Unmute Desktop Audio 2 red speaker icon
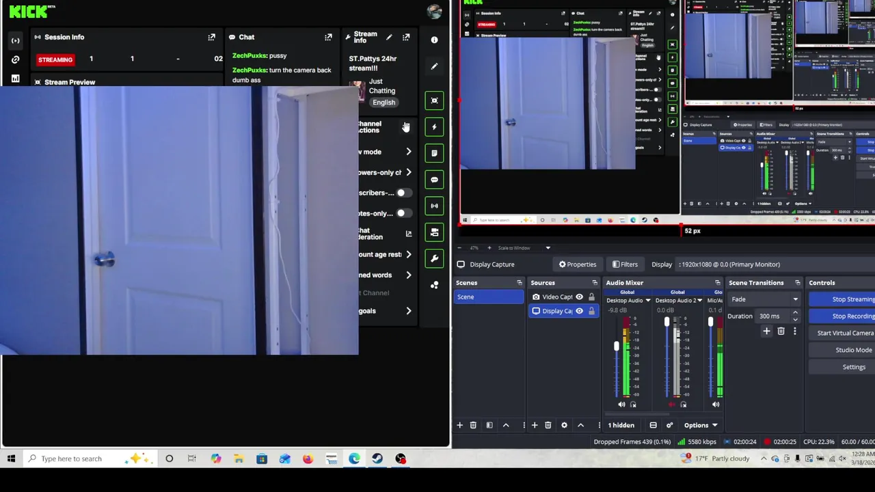This screenshot has height=492, width=875. 671,405
